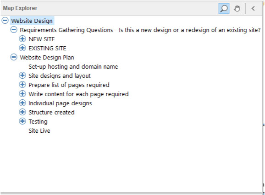Expand Prepare list of pages required
This screenshot has width=265, height=195.
(22, 85)
